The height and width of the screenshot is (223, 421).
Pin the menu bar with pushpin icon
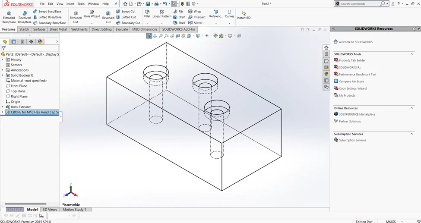116,4
